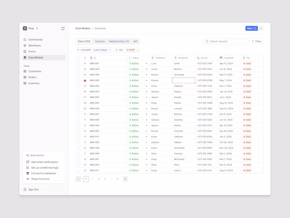
Task: Check the checkbox for row MBX-893
Action: click(x=79, y=92)
